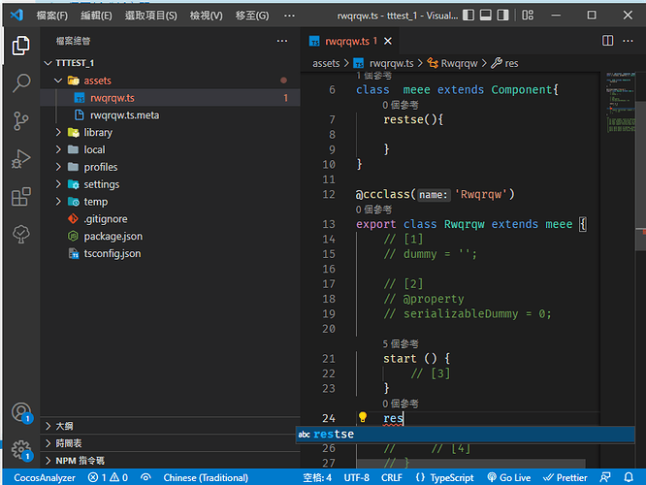Change the TypeScript language mode
The image size is (646, 485).
(451, 477)
